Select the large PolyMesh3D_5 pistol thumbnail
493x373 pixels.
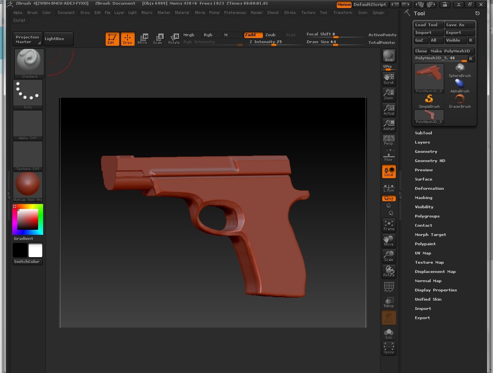pos(429,78)
